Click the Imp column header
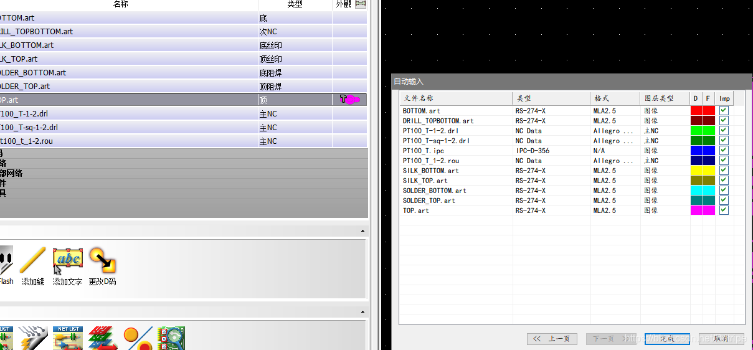The height and width of the screenshot is (350, 753). click(x=724, y=98)
